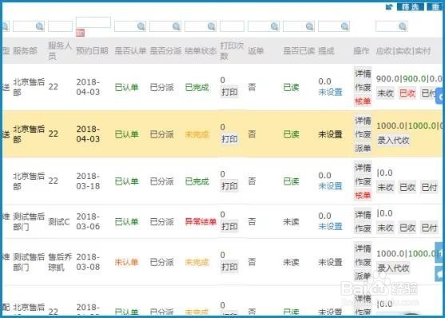Image resolution: width=445 pixels, height=318 pixels.
Task: Click 未设置 link in the 2018-03-18 row
Action: [x=330, y=186]
